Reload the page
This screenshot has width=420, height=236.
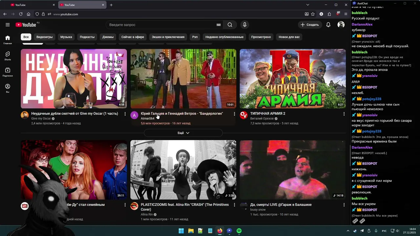point(21,14)
